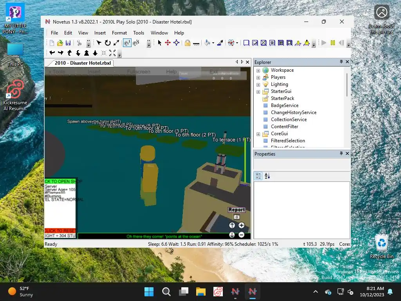Tilt camera down with the curved down arrow
Screen dimensions: 401x301
coord(78,53)
